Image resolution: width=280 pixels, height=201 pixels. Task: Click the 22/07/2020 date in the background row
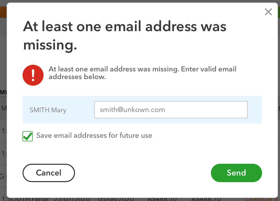[74, 199]
